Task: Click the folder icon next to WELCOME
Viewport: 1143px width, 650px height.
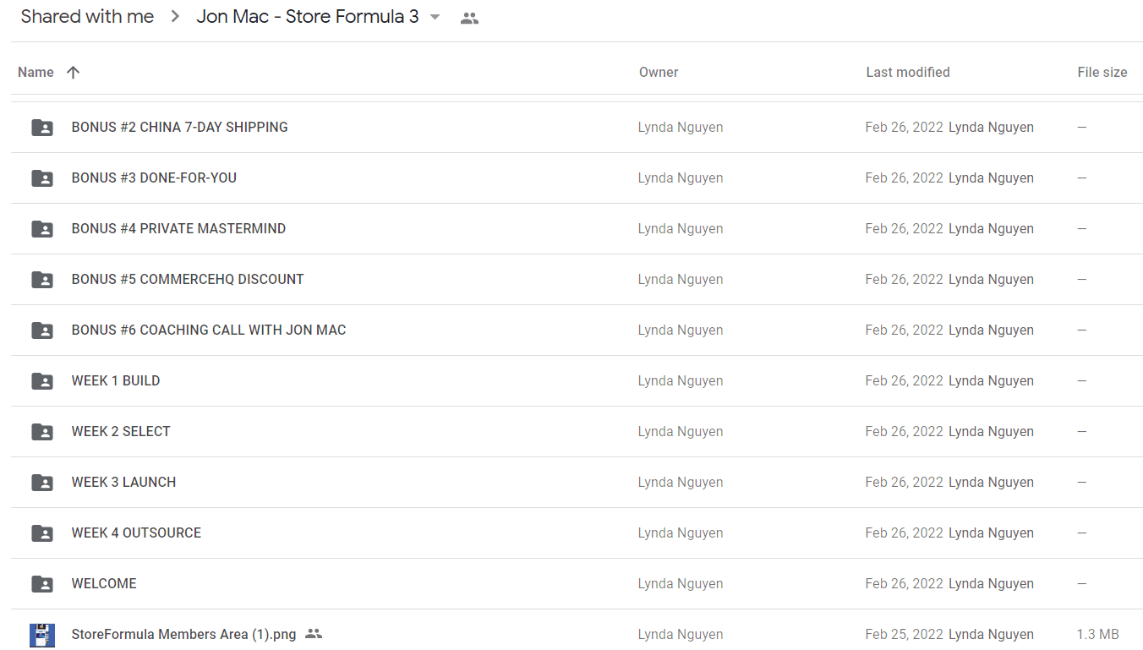Action: tap(42, 584)
